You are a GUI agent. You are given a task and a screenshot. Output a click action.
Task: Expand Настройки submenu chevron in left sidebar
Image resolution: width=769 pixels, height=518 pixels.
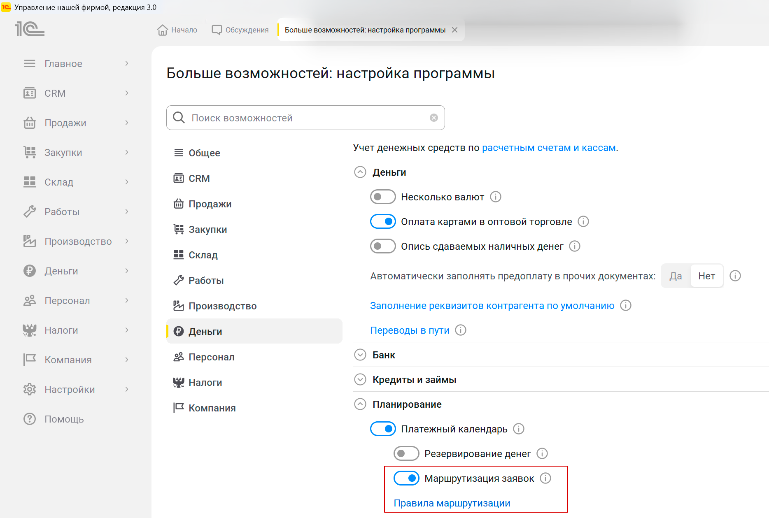click(x=127, y=389)
